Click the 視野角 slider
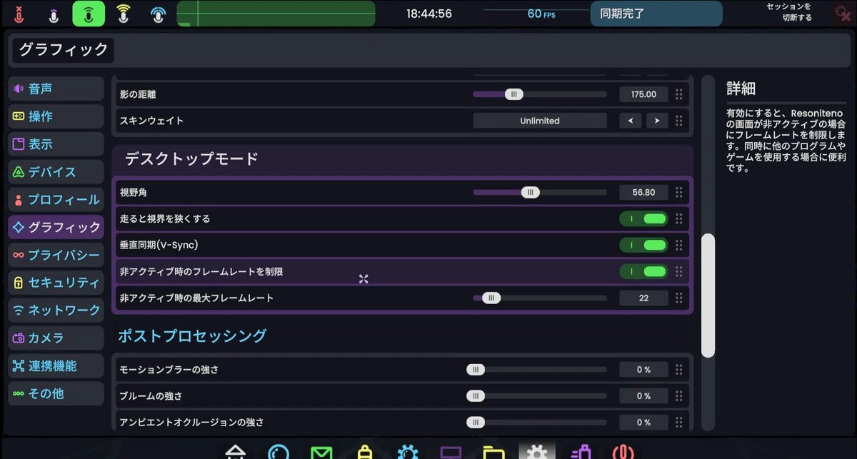This screenshot has width=857, height=459. point(540,192)
